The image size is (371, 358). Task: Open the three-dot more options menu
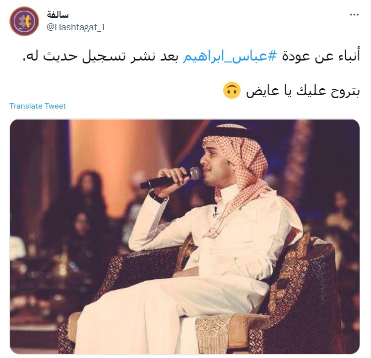pyautogui.click(x=354, y=15)
